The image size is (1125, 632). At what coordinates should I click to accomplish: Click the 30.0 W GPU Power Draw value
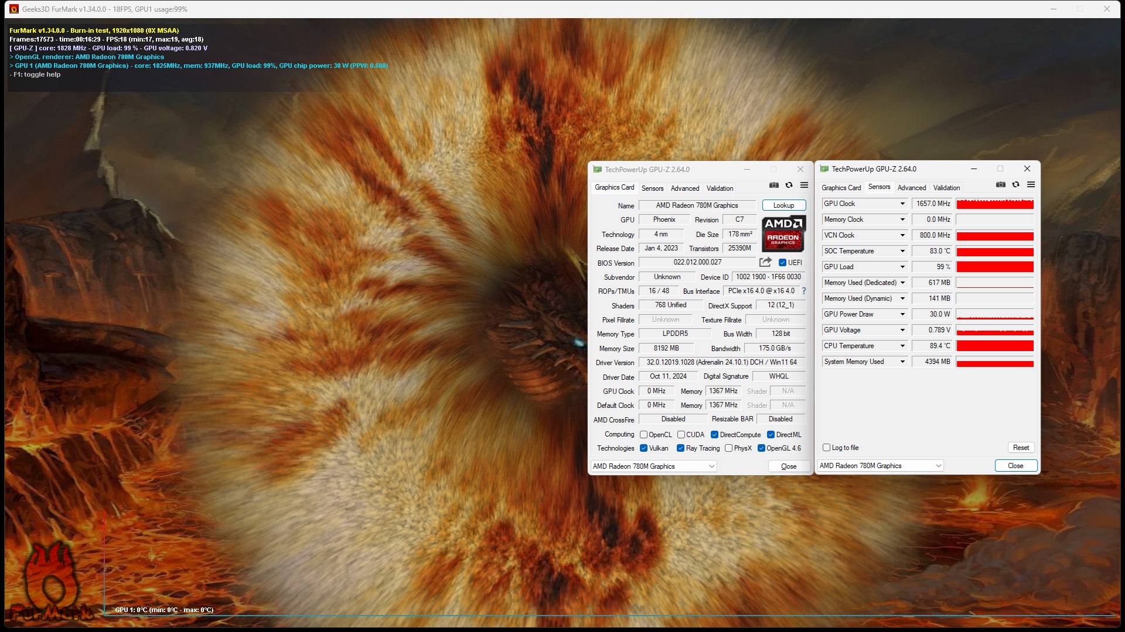(x=932, y=314)
